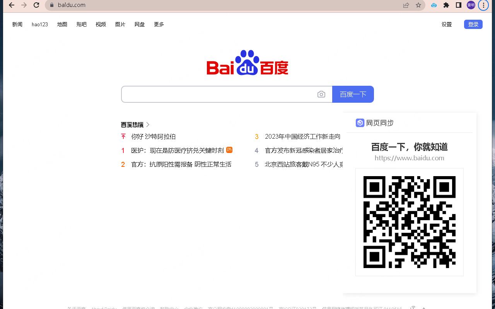Click the 百度一下 search button
Screen dimensions: 495x309
point(353,94)
